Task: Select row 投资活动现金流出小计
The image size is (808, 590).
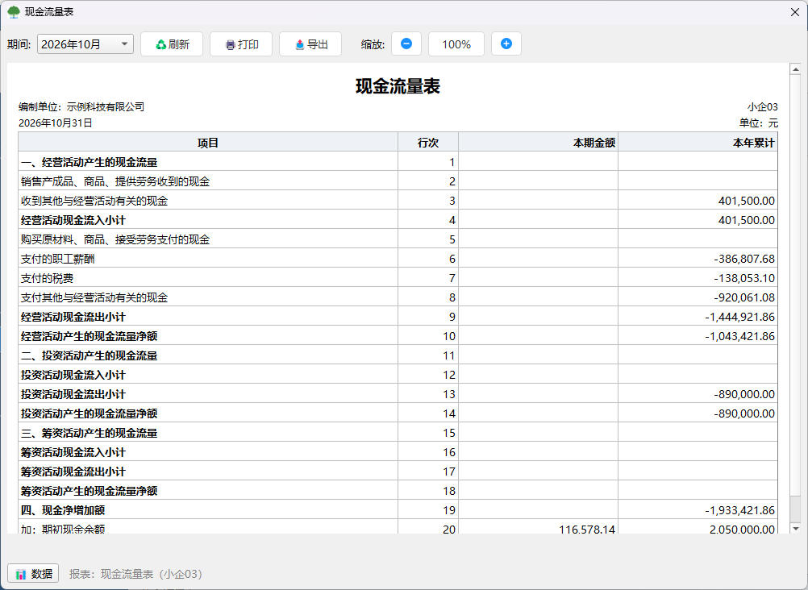Action: 398,393
